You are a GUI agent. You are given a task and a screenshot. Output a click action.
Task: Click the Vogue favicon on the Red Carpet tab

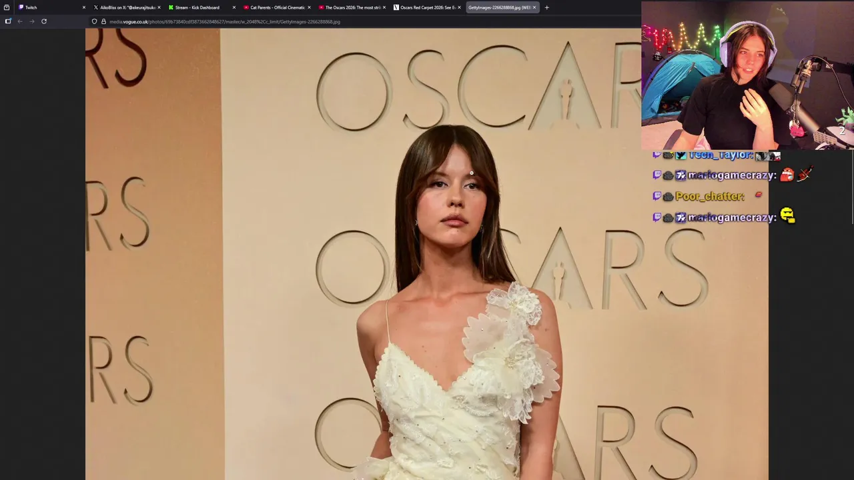pyautogui.click(x=396, y=7)
